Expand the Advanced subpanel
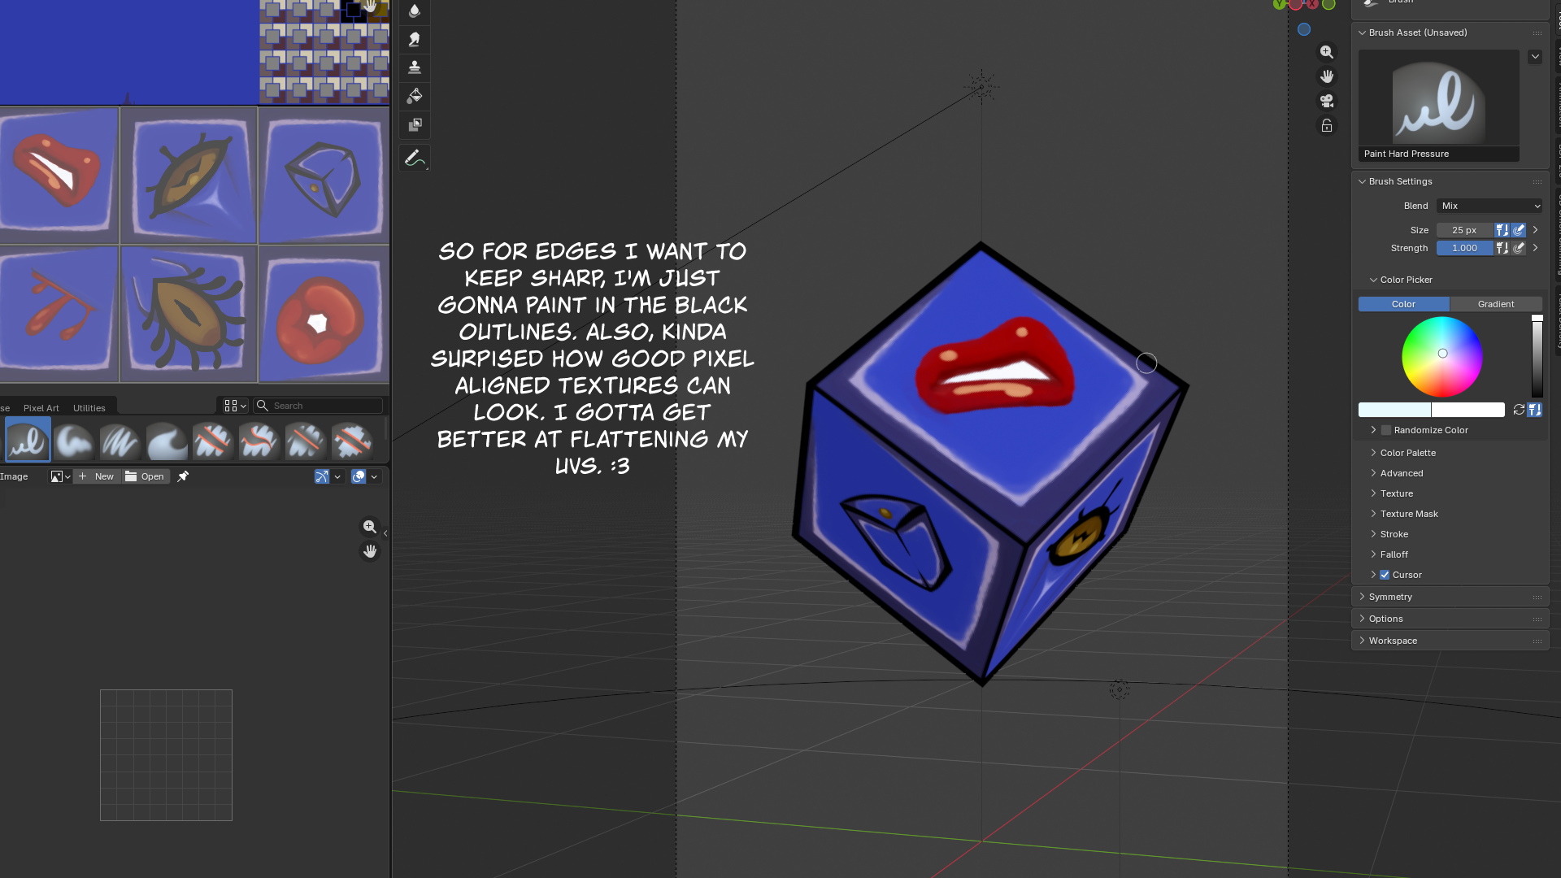The height and width of the screenshot is (878, 1561). pyautogui.click(x=1402, y=473)
